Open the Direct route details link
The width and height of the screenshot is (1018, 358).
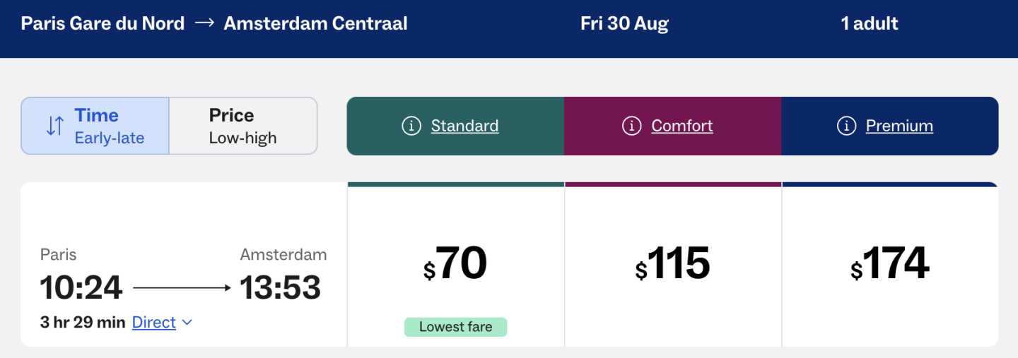pos(153,323)
